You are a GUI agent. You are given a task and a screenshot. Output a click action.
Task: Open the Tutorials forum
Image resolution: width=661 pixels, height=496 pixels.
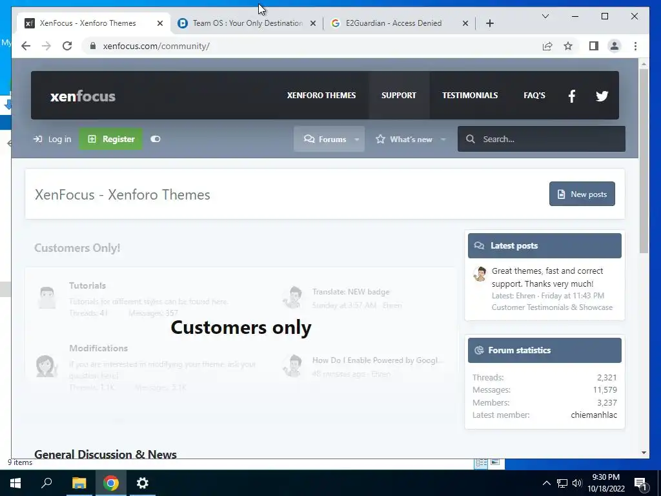87,285
